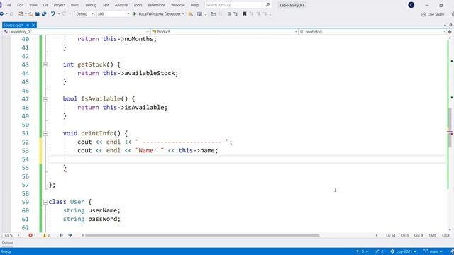This screenshot has width=454, height=255.
Task: Click the Undo arrow icon
Action: click(53, 14)
